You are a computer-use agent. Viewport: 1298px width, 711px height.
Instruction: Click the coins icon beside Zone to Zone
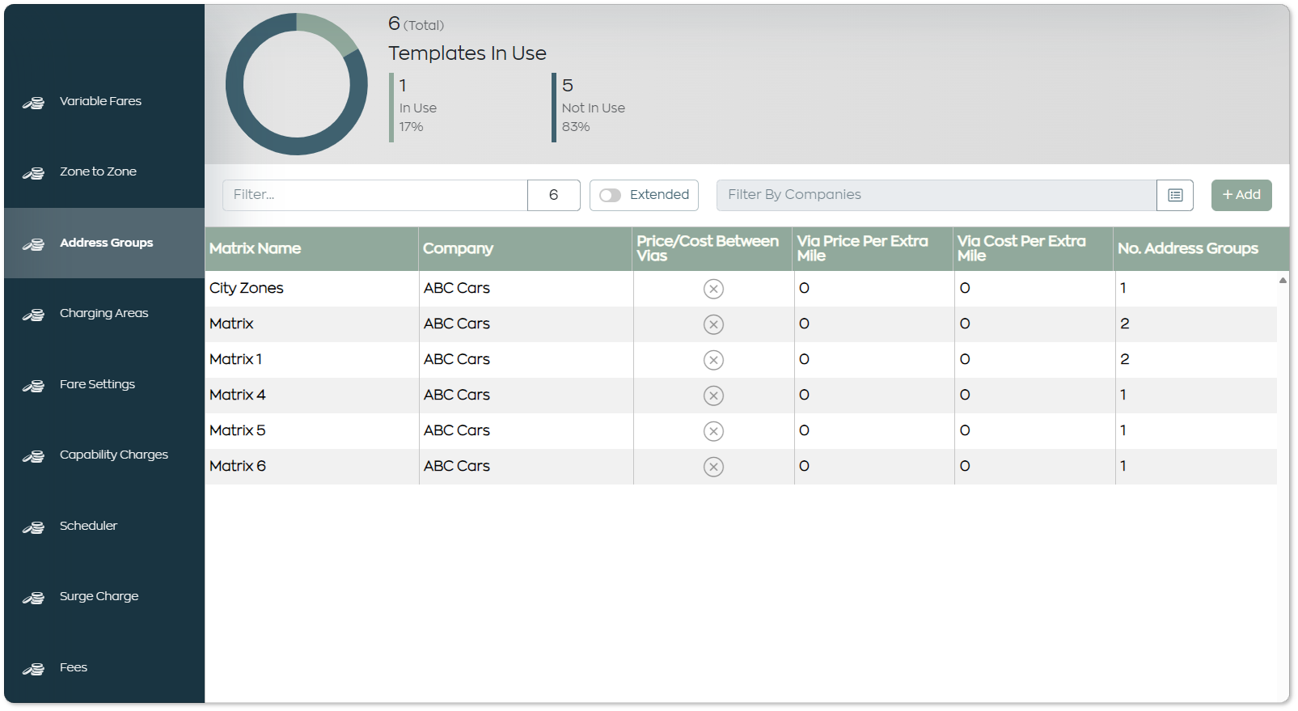pos(33,173)
